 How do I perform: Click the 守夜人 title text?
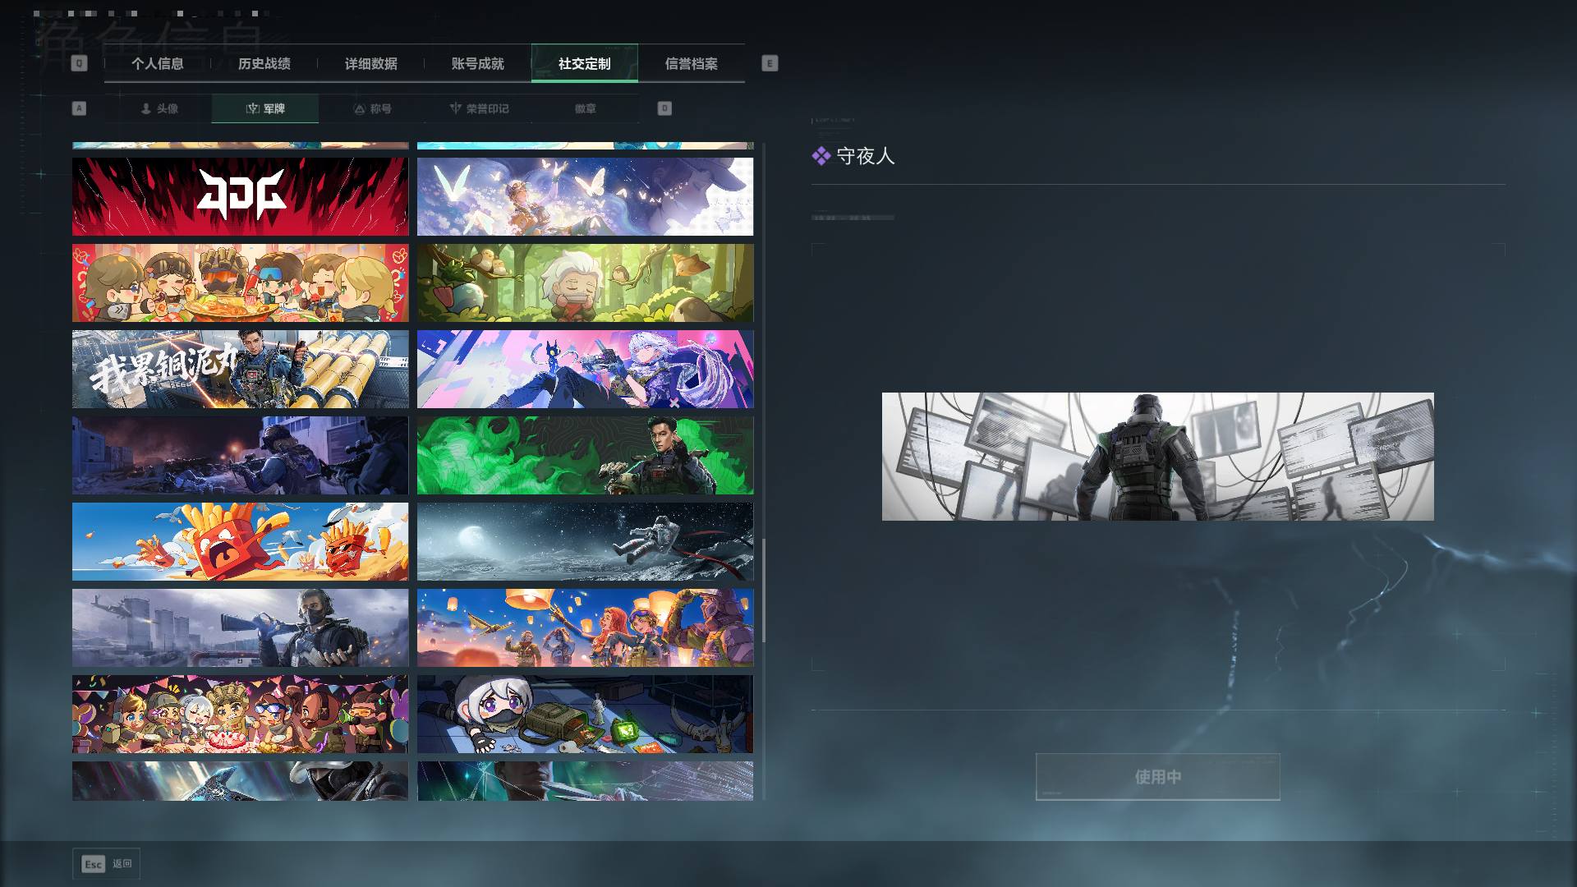[x=865, y=156]
